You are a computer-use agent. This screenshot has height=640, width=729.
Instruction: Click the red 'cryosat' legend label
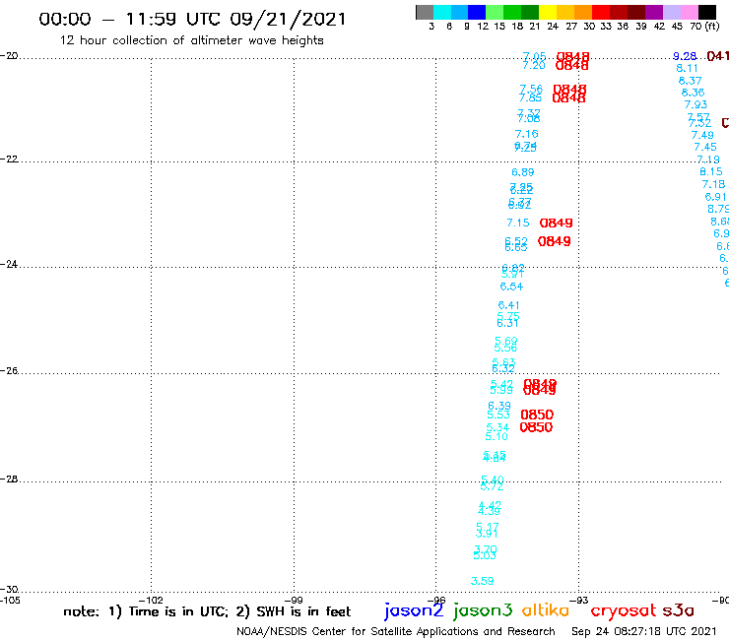(624, 610)
